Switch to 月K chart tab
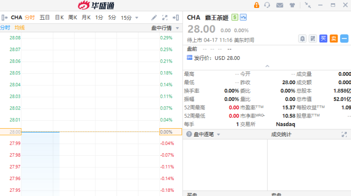This screenshot has width=351, height=196. click(86, 17)
